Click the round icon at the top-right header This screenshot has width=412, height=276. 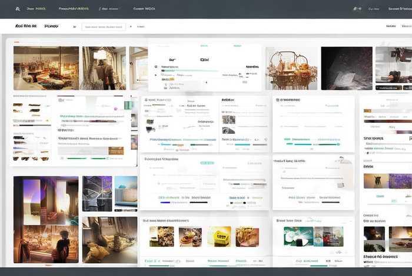[357, 9]
